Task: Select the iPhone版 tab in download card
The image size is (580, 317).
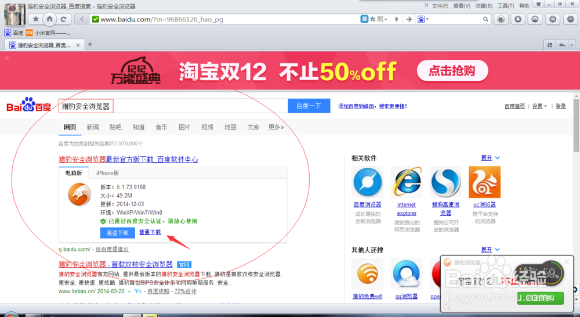Action: point(108,173)
